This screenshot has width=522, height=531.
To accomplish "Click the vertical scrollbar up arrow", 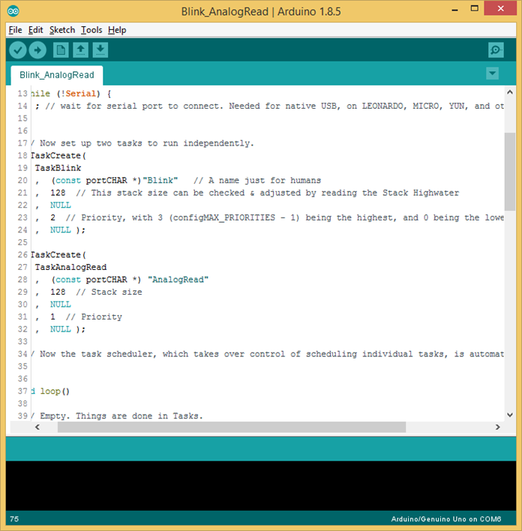I will (510, 92).
